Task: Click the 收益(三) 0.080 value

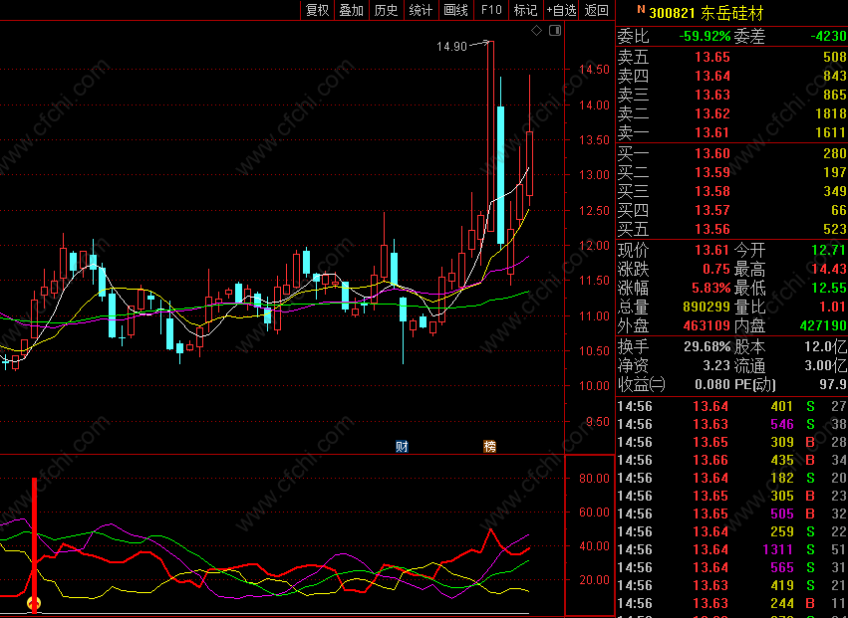Action: pyautogui.click(x=712, y=384)
